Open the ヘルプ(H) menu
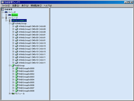Screen dimensions: 134x101 click(x=48, y=6)
